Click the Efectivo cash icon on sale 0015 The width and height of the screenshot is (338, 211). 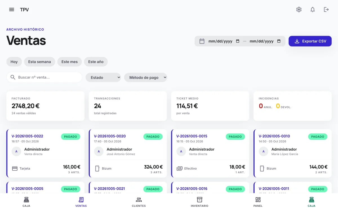pyautogui.click(x=179, y=169)
